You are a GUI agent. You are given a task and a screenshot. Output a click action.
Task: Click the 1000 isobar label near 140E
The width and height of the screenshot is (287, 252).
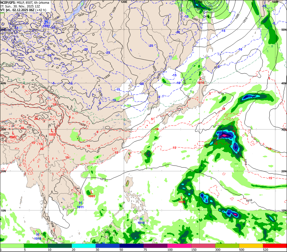click(x=195, y=19)
